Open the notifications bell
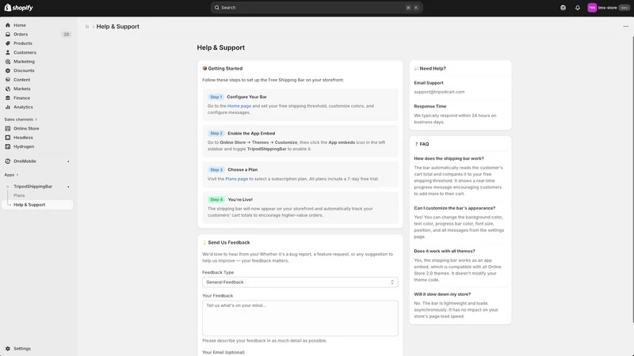The width and height of the screenshot is (634, 356). [578, 8]
